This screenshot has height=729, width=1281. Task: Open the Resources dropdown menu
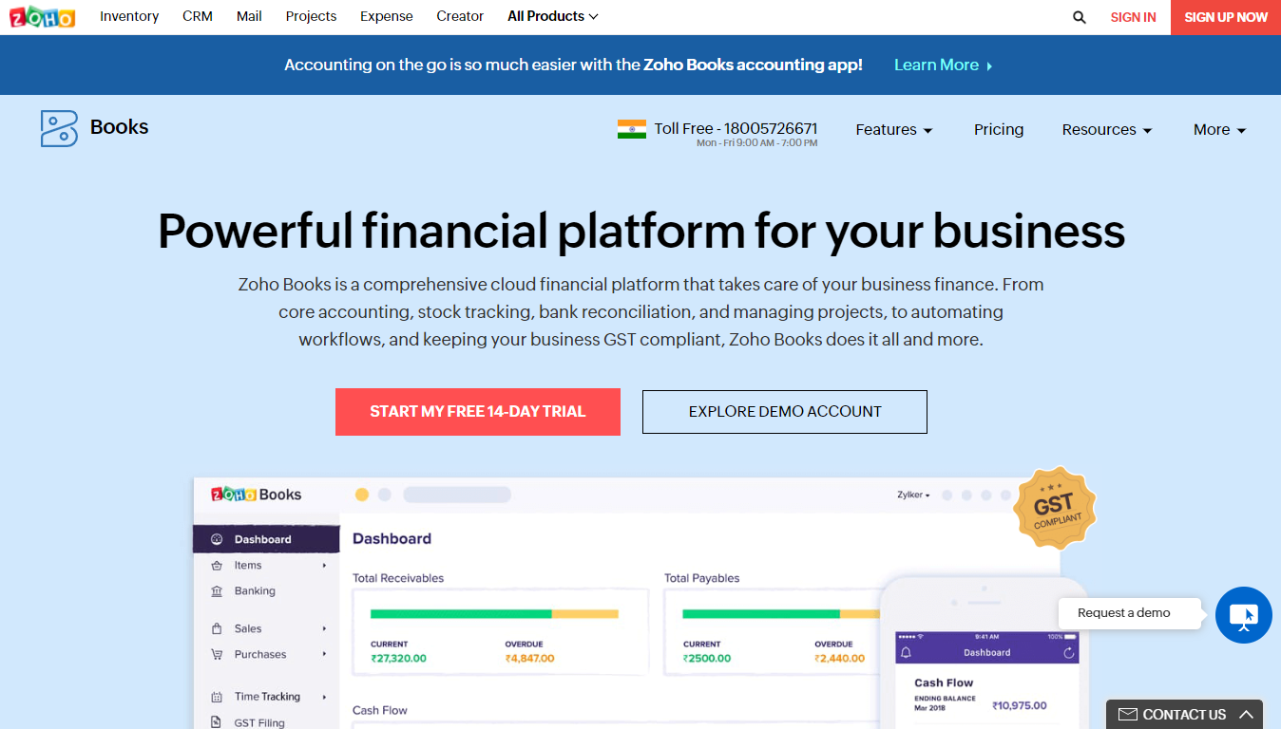(1107, 130)
